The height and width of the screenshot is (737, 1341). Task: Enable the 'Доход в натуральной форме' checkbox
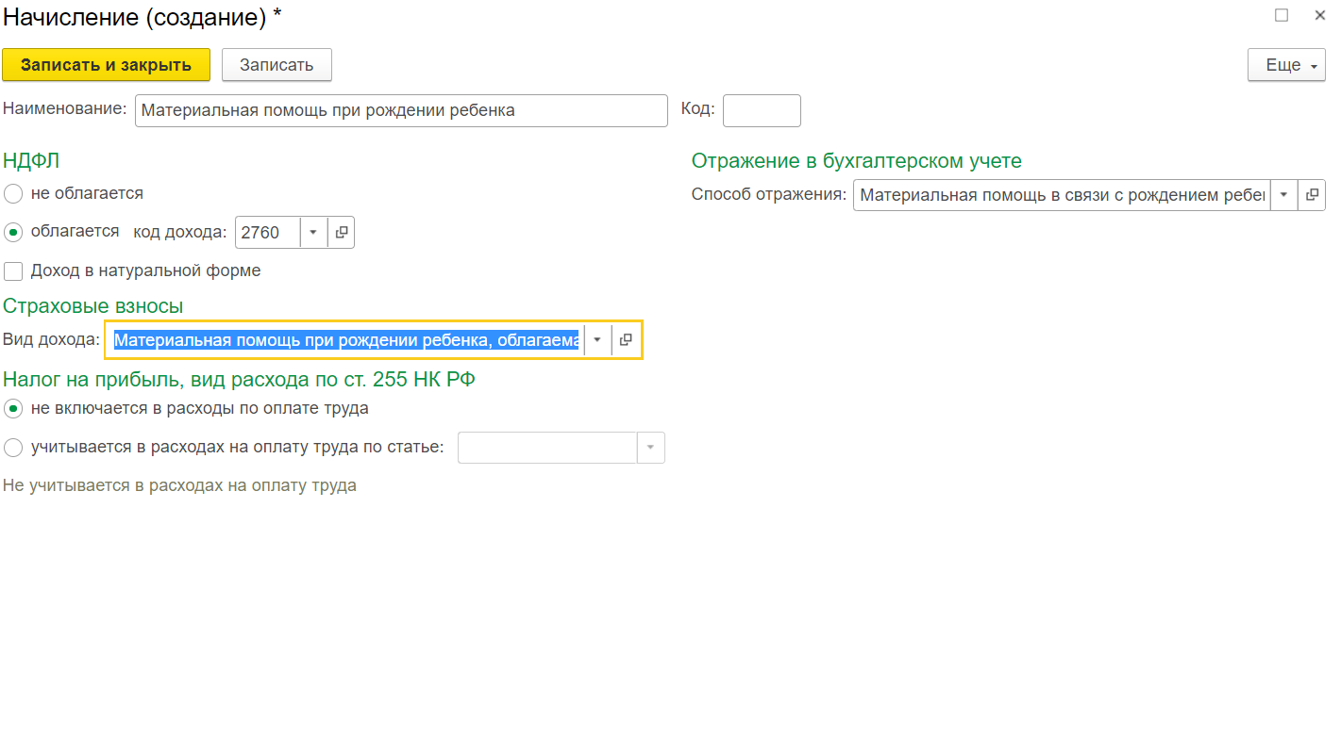tap(13, 271)
